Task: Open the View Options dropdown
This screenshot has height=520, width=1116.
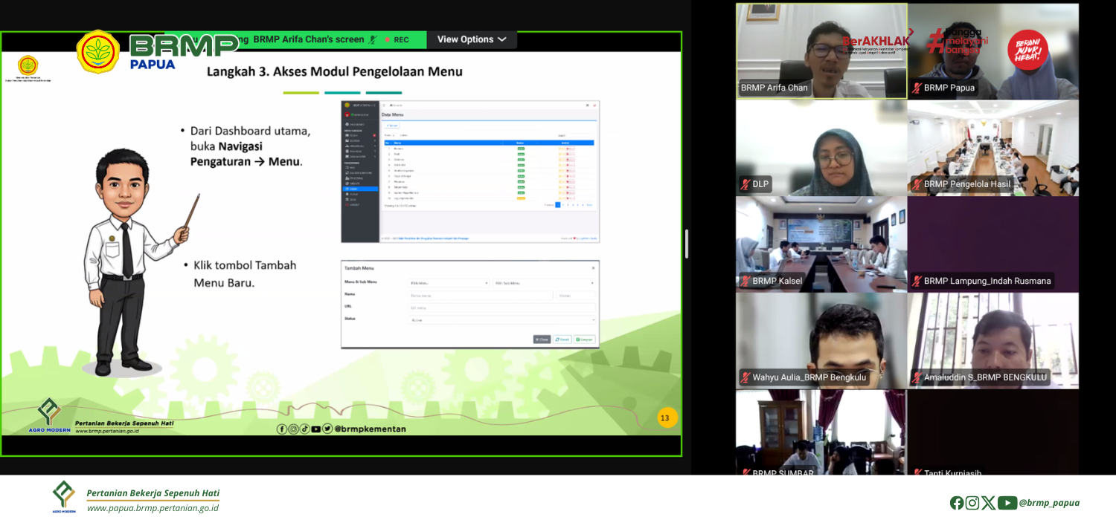Action: click(x=471, y=39)
